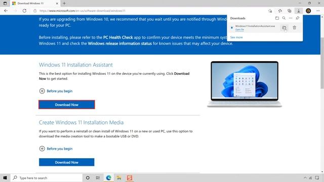
Task: Open File Explorer from the taskbar
Action: pyautogui.click(x=119, y=178)
